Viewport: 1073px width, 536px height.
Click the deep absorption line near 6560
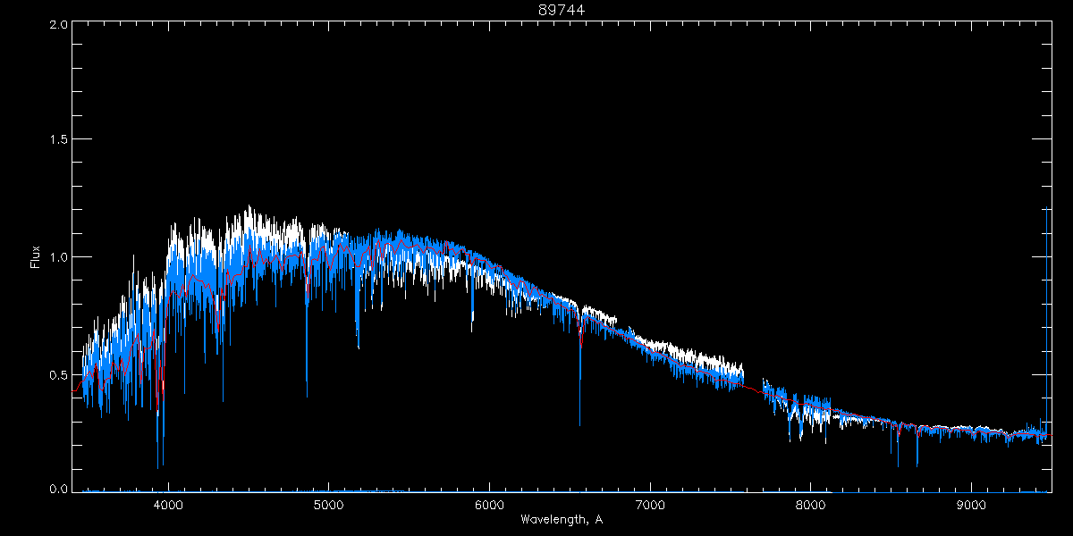pyautogui.click(x=579, y=393)
